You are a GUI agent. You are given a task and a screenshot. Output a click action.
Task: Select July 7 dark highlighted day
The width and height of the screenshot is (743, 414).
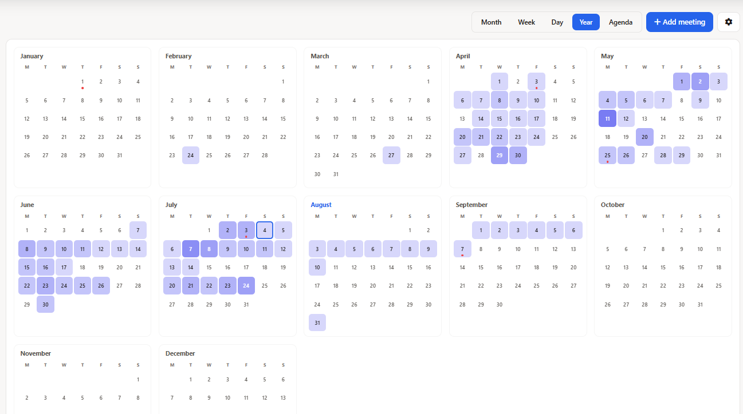tap(191, 249)
